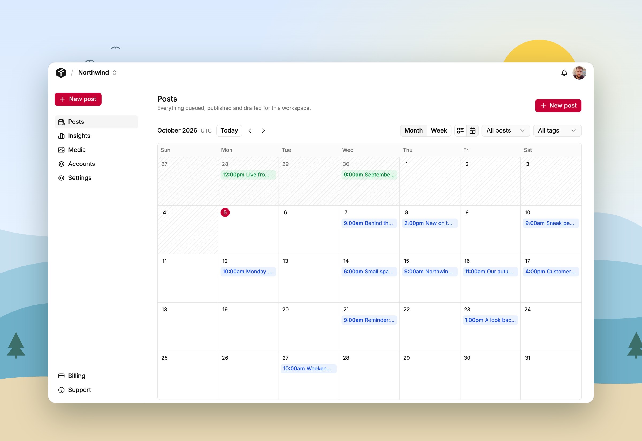Click the date 19 cell
The height and width of the screenshot is (441, 642).
(248, 327)
